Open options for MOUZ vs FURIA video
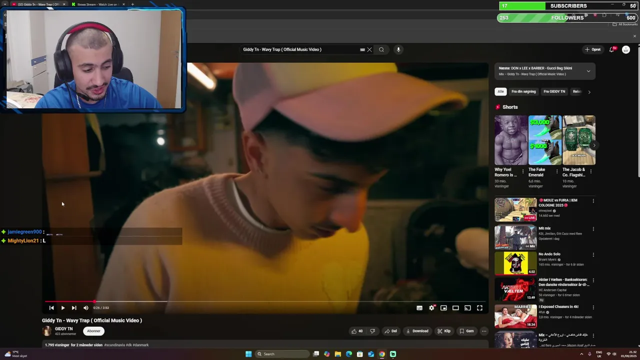Screen dimensions: 640x360 [593, 201]
